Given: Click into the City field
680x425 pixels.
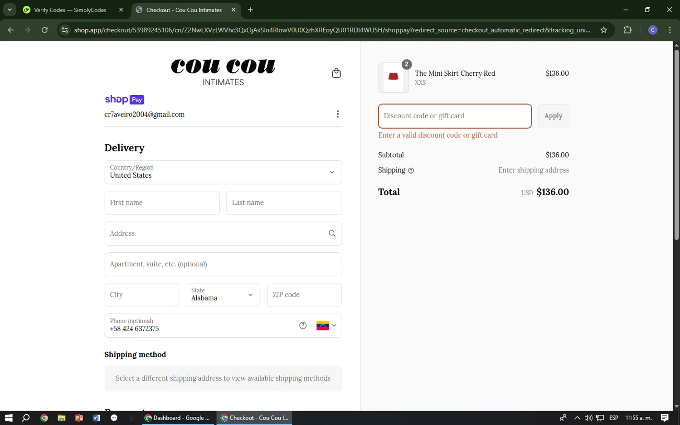Looking at the screenshot, I should click(141, 295).
